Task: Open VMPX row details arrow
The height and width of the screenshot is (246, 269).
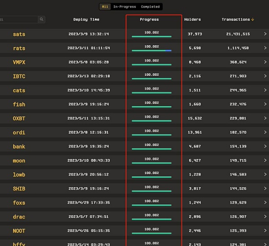Action: (265, 62)
